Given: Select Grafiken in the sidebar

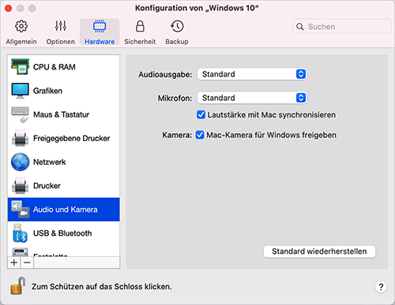Looking at the screenshot, I should [63, 91].
